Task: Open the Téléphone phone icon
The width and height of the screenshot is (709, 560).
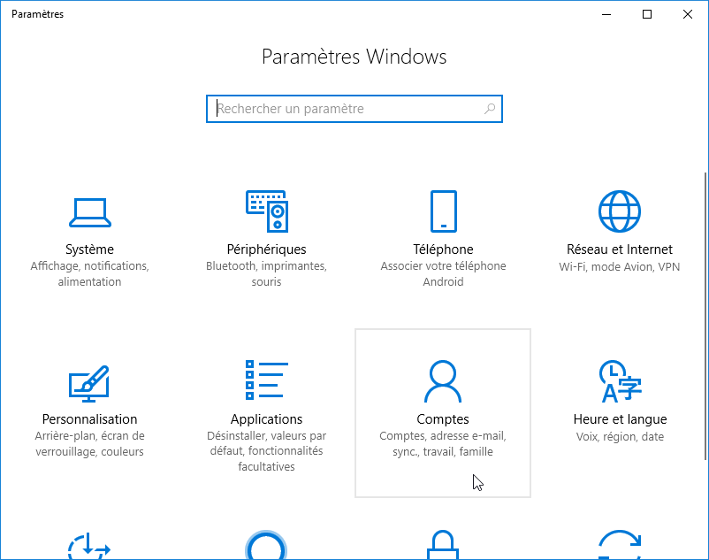Action: 443,211
